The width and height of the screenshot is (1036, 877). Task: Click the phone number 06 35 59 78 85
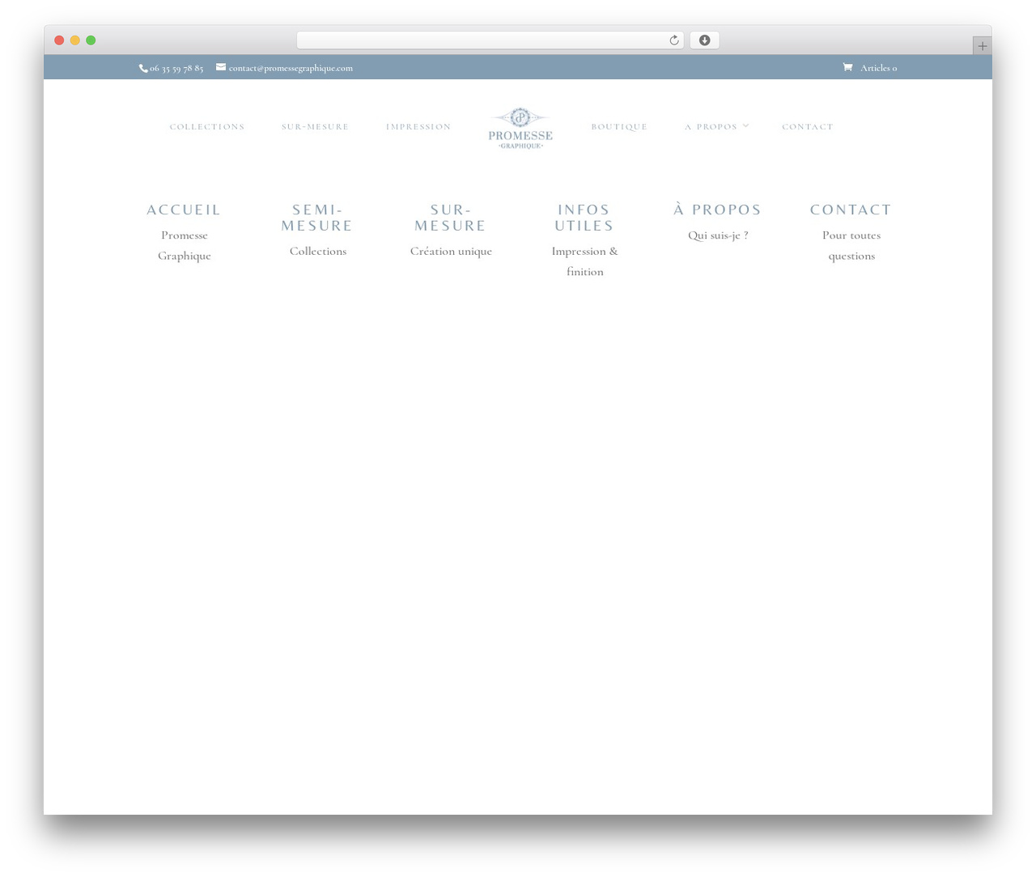tap(176, 68)
